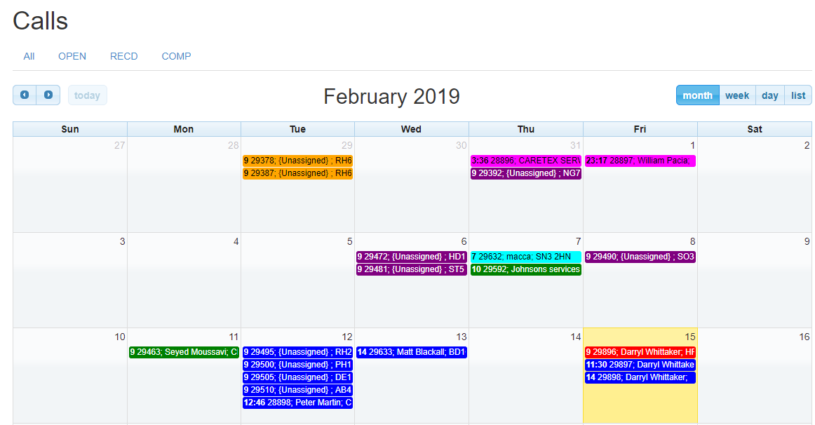Open call 28897 William Pacia event

click(640, 161)
